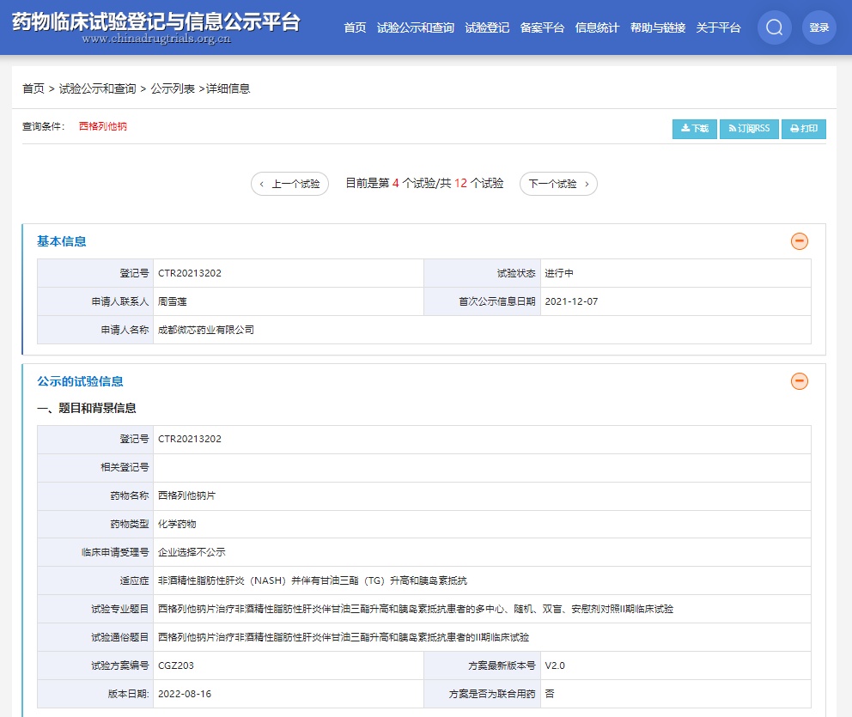Click 试验公示和查询 breadcrumb link
Image resolution: width=852 pixels, height=717 pixels.
click(97, 88)
